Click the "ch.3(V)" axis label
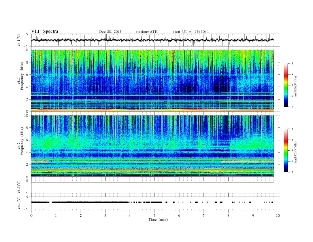 coord(19,187)
